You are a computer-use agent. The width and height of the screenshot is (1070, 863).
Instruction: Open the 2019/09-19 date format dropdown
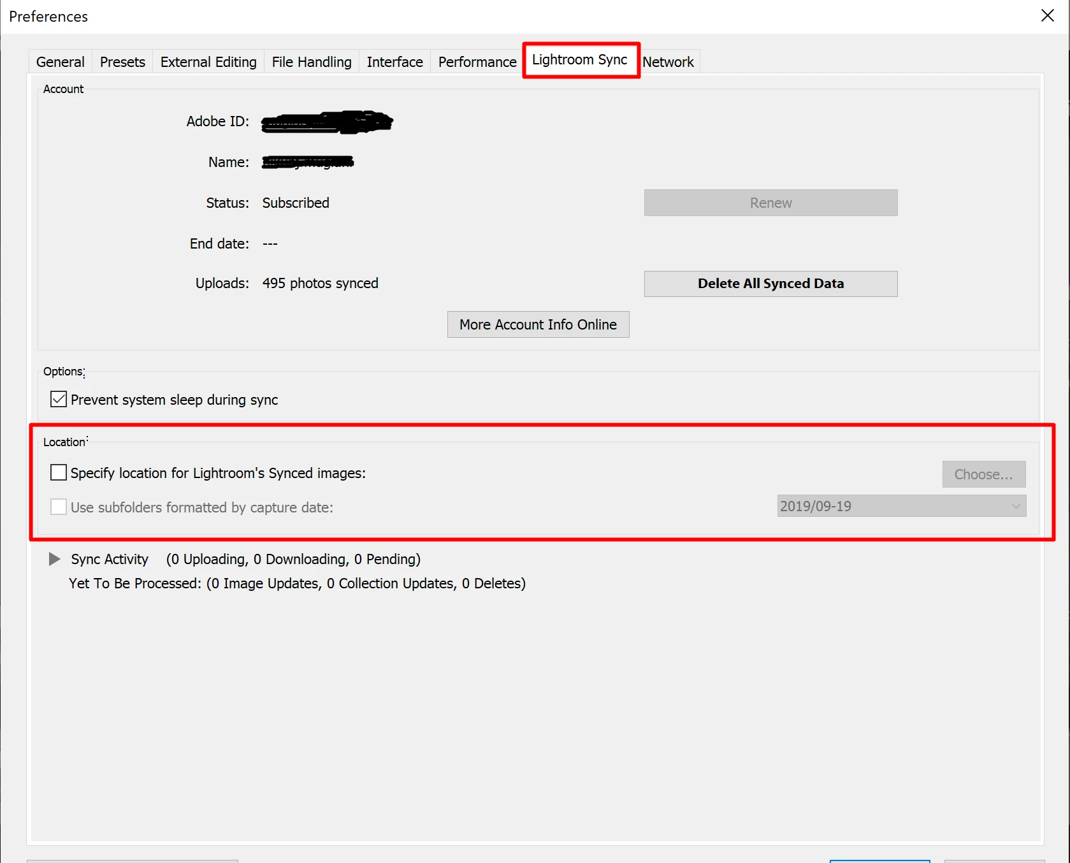tap(901, 506)
